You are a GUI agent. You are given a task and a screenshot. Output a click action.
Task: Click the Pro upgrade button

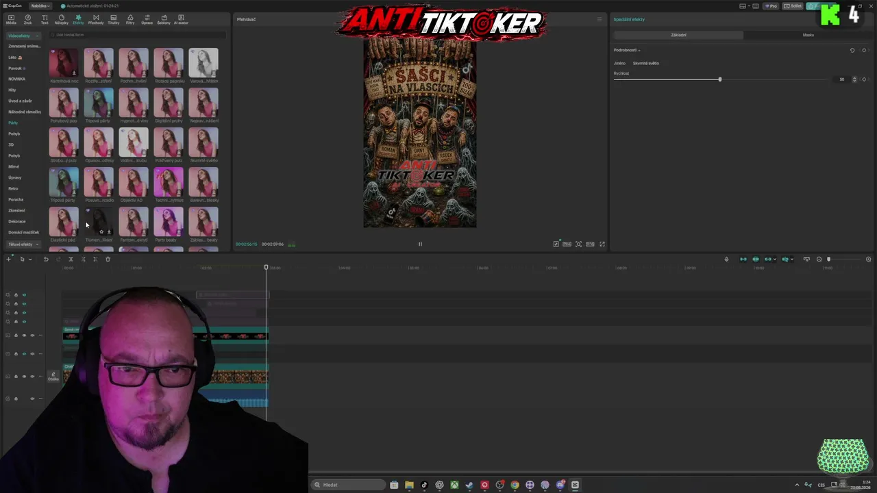(x=772, y=6)
